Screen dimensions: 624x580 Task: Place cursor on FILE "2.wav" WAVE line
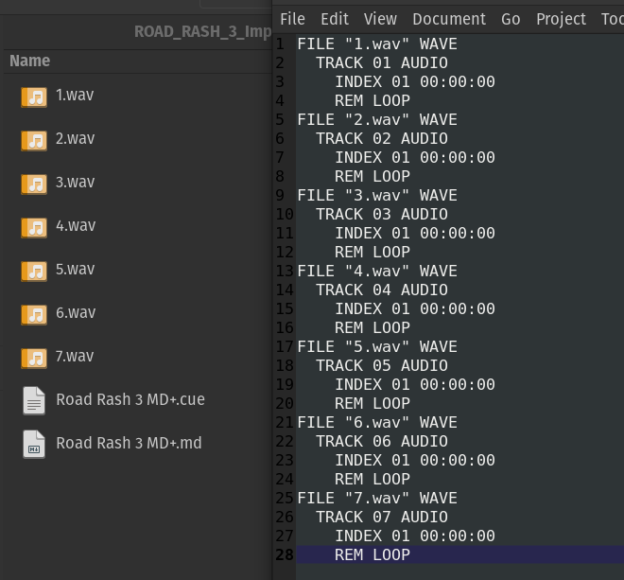coord(377,119)
